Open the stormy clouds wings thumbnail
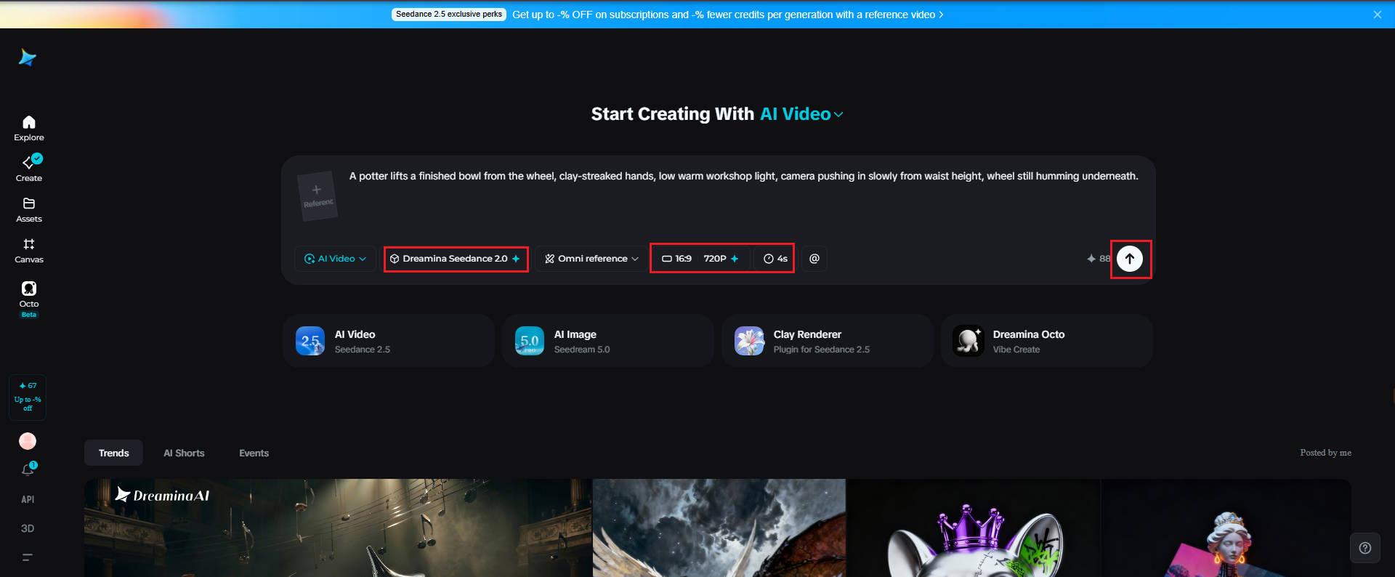This screenshot has height=577, width=1395. 719,528
